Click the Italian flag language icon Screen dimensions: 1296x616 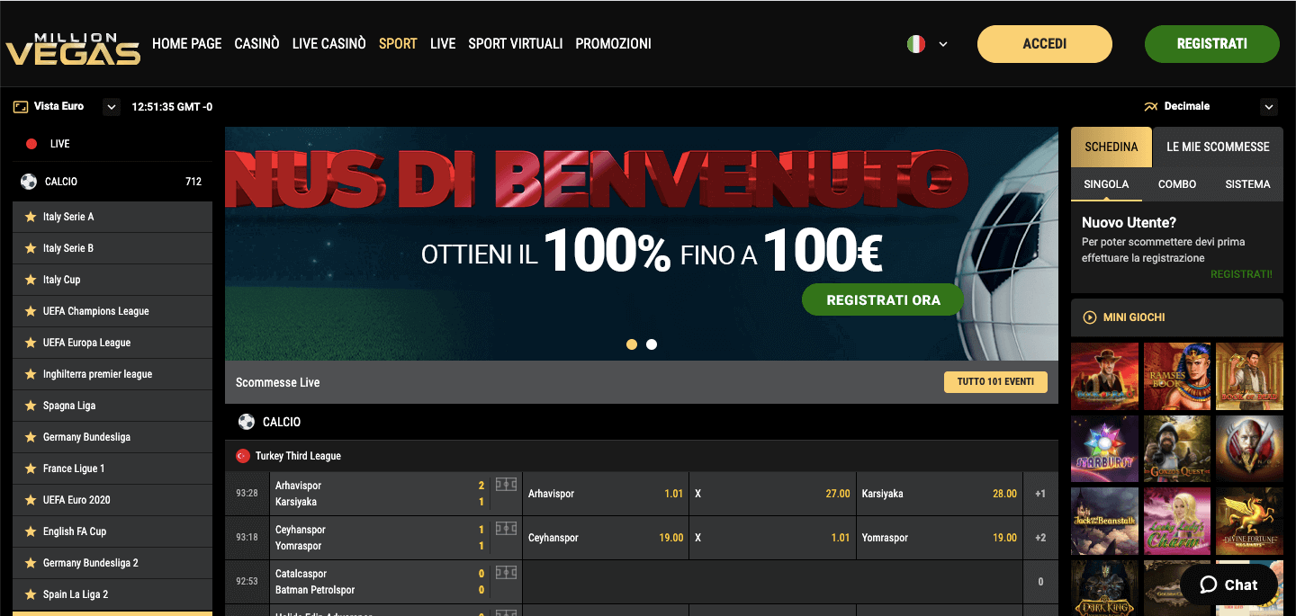pos(916,44)
